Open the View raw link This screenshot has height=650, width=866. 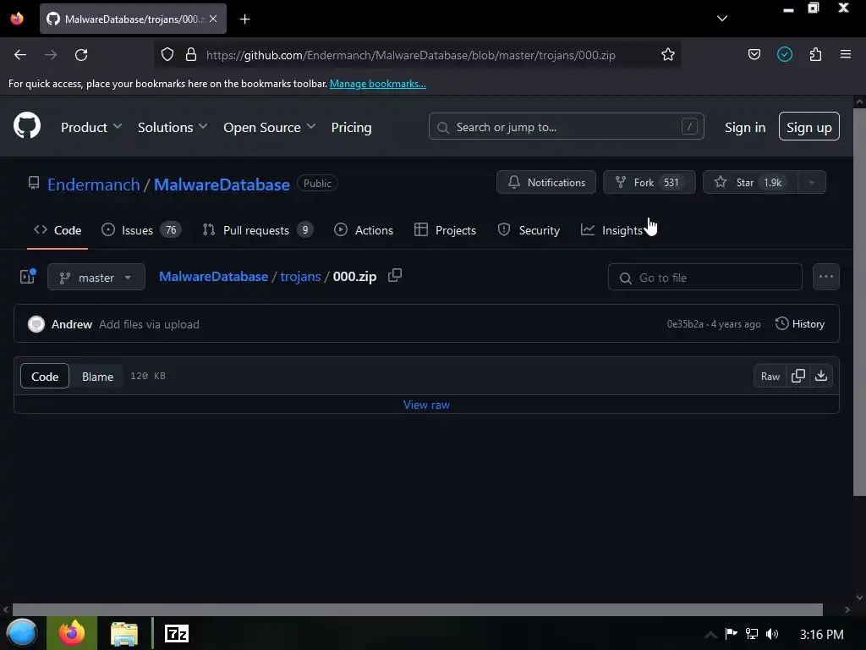click(426, 405)
